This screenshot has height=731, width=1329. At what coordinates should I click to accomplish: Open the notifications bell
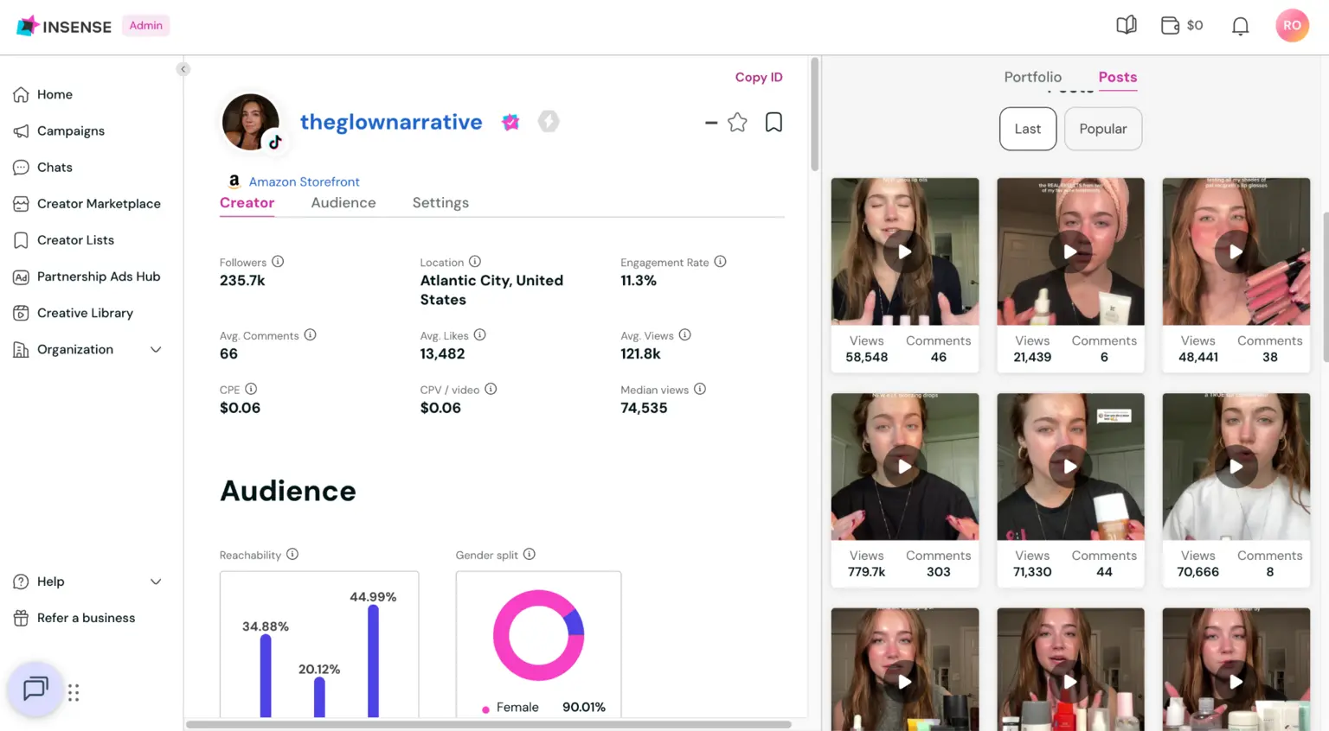coord(1240,26)
